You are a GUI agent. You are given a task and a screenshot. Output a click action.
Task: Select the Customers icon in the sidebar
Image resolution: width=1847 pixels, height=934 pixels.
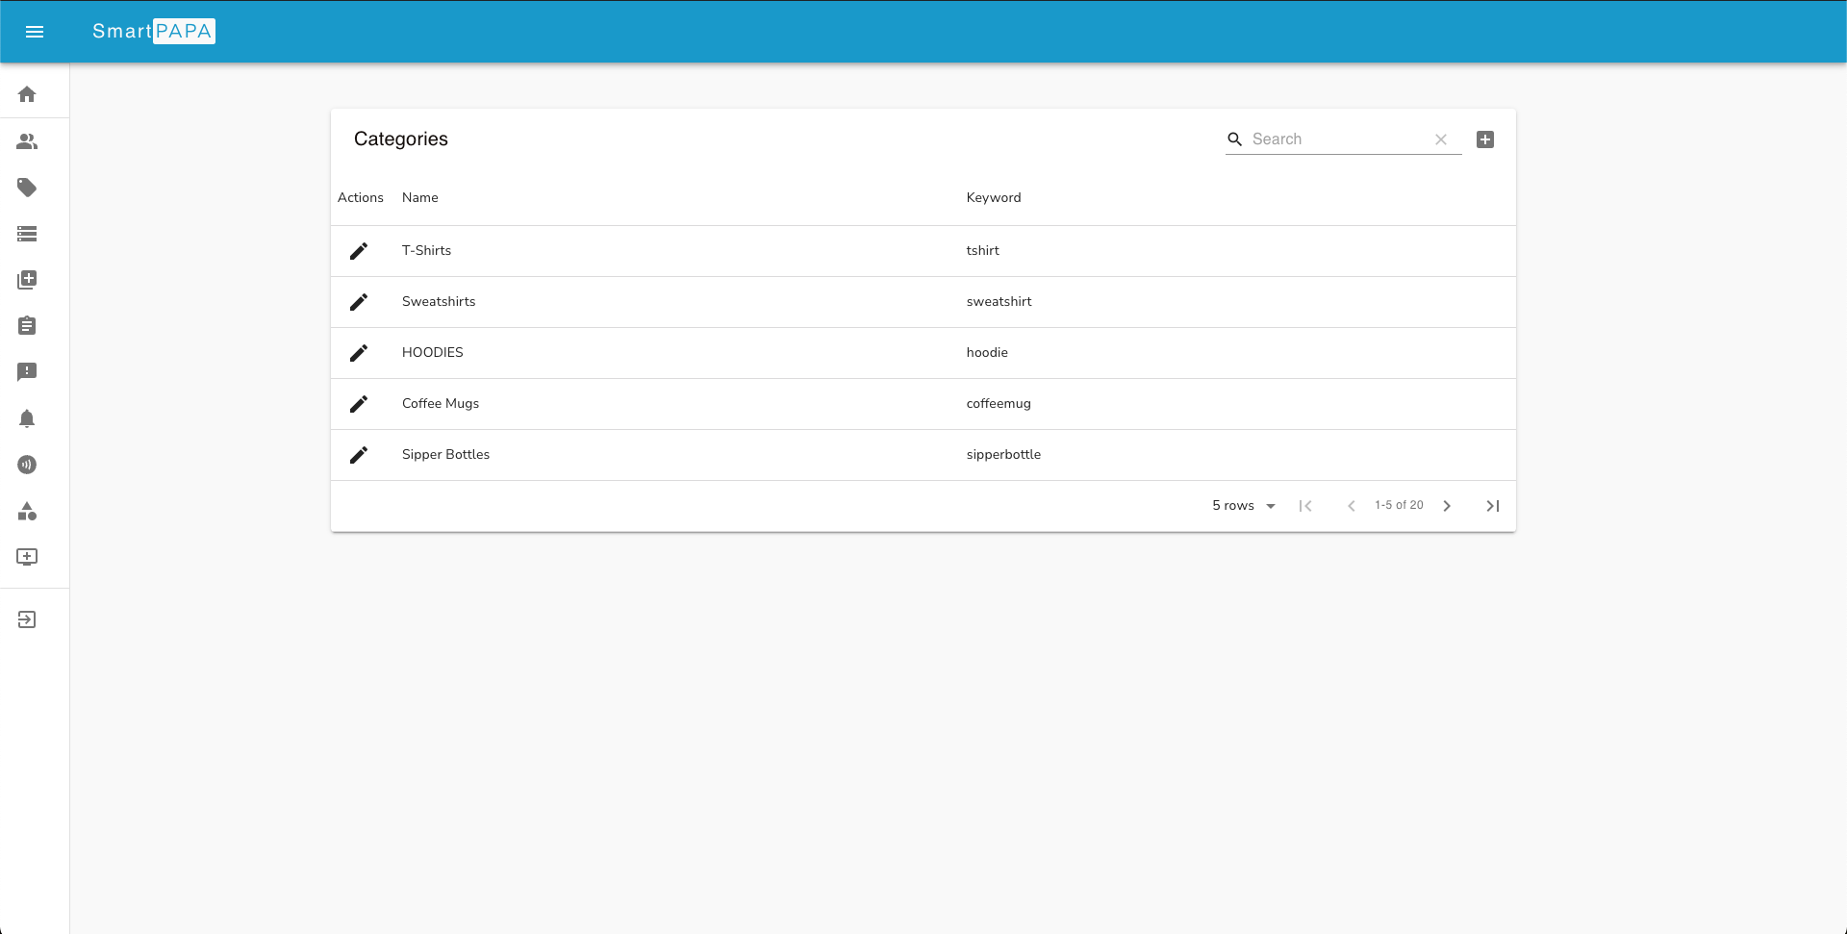tap(27, 141)
